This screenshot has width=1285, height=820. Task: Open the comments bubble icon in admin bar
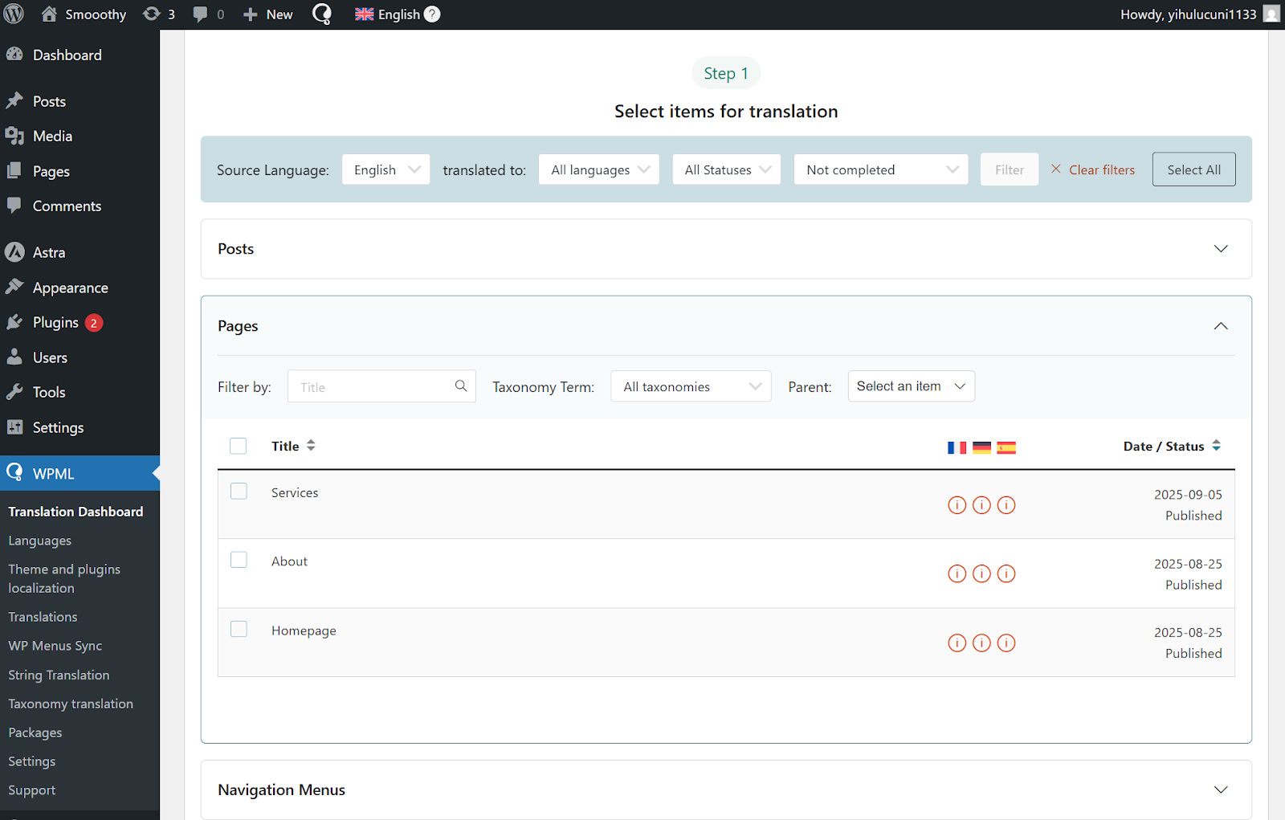(x=201, y=14)
